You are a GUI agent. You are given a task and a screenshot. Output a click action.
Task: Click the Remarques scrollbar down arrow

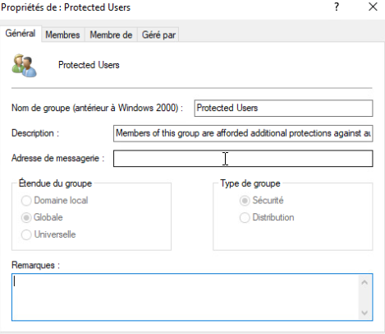pyautogui.click(x=364, y=313)
